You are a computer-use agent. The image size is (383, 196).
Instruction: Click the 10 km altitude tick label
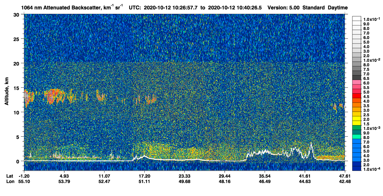coord(17,112)
